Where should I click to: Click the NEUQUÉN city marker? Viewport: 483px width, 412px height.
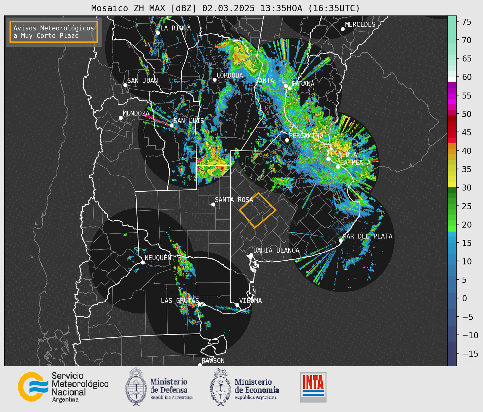143,262
